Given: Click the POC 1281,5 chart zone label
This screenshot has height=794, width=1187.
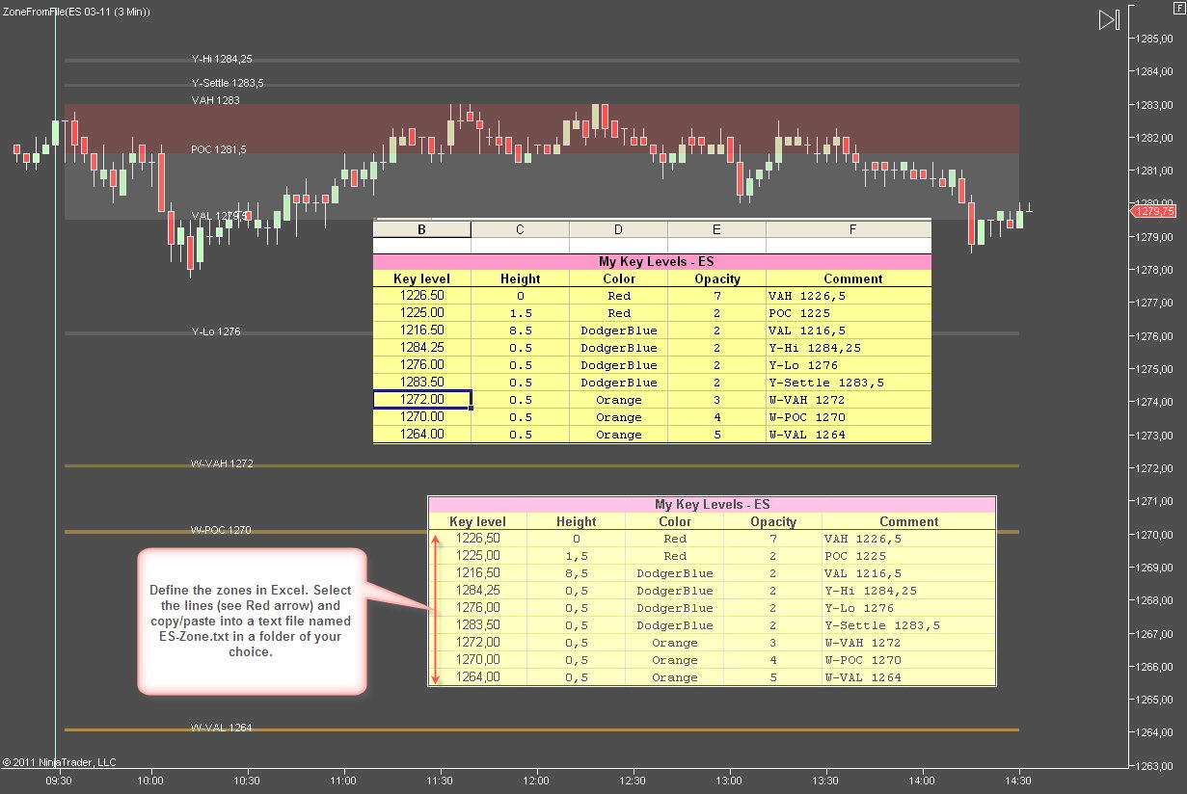Looking at the screenshot, I should click(219, 149).
